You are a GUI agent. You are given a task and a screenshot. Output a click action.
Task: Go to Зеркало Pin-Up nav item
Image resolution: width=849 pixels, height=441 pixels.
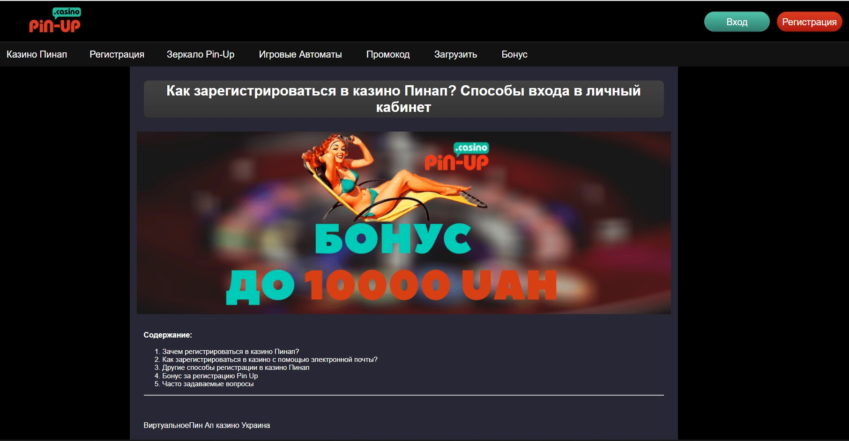tap(201, 54)
